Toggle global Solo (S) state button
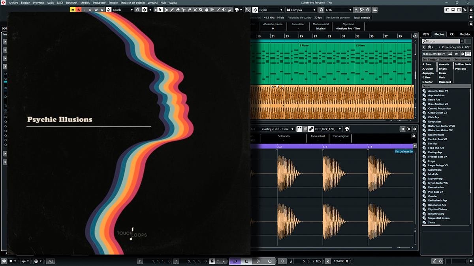 79,9
